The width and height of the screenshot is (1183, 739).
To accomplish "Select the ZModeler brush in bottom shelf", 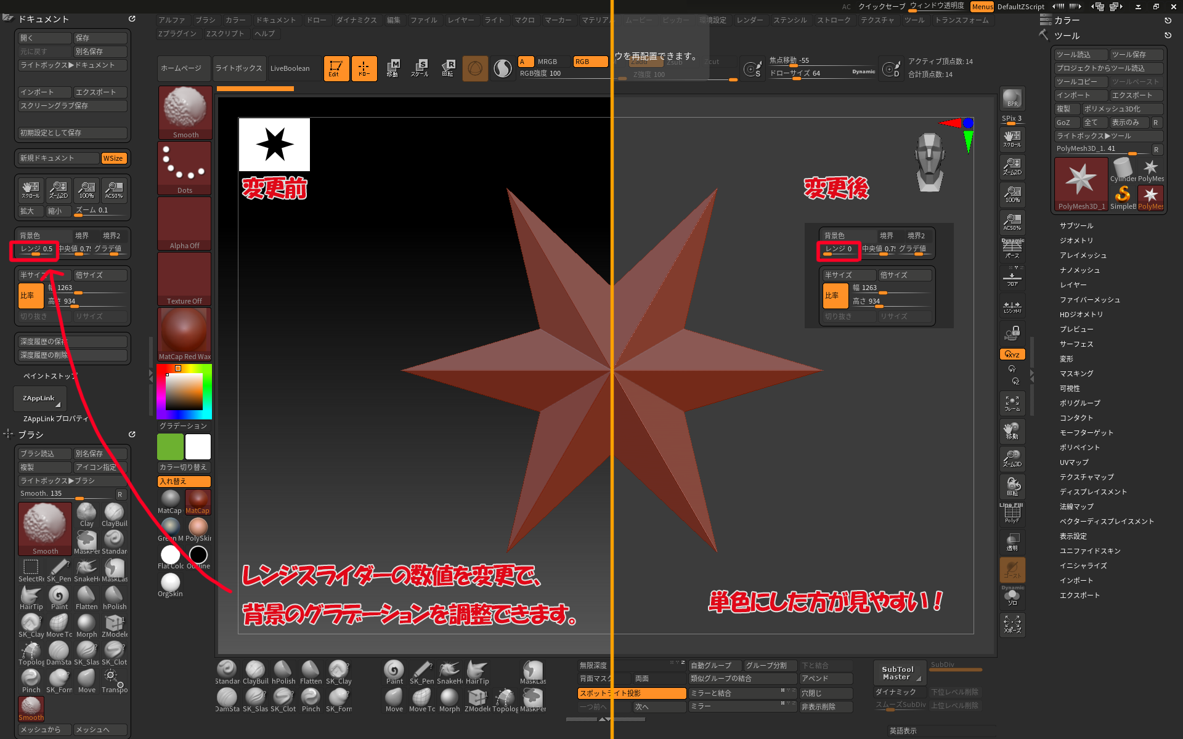I will pyautogui.click(x=477, y=700).
